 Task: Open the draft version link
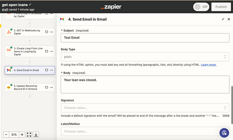click(5, 10)
